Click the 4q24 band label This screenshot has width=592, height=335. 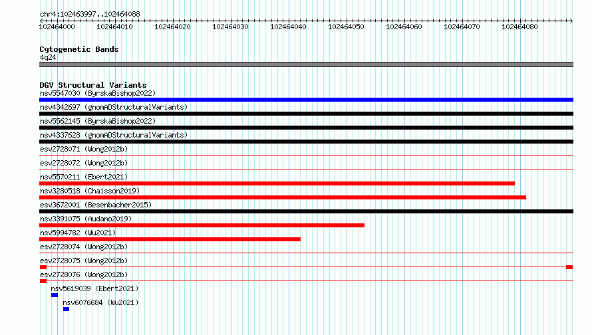(48, 57)
